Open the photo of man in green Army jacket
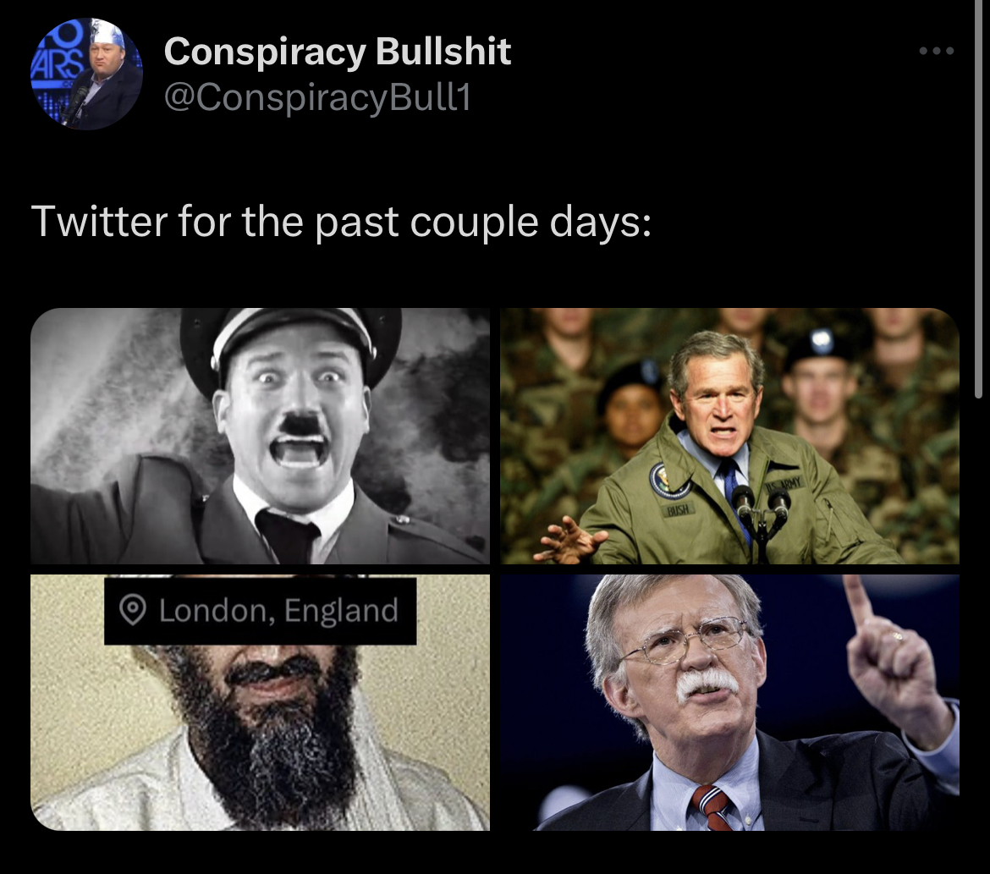The height and width of the screenshot is (874, 990). [730, 436]
